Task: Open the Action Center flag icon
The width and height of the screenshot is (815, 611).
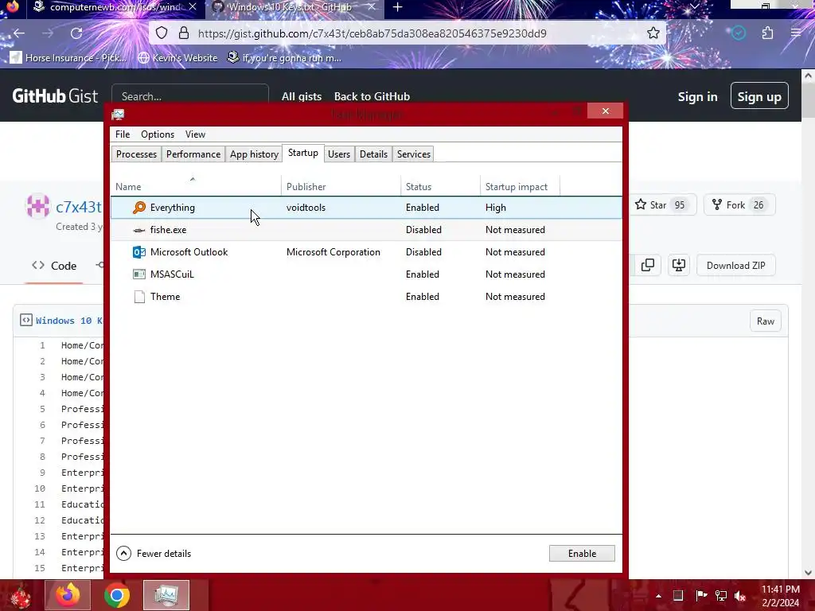Action: coord(701,595)
